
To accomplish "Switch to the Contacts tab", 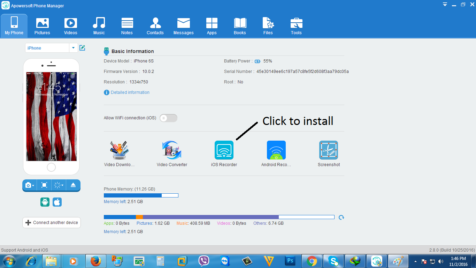I will (x=155, y=25).
